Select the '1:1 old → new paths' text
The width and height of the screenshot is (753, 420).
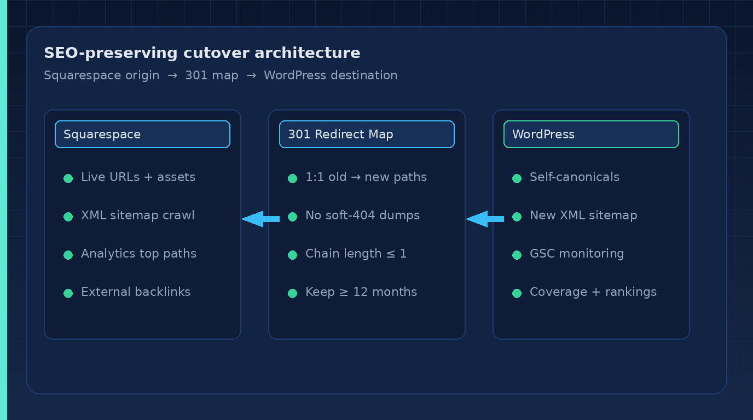tap(366, 177)
